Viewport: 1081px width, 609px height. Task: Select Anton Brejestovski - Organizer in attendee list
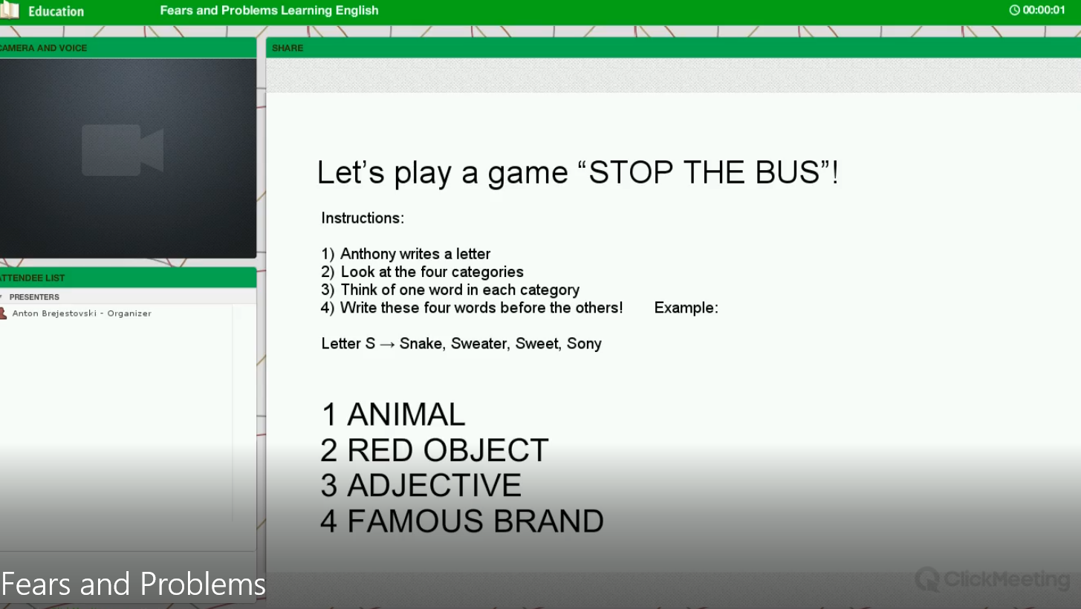[82, 313]
